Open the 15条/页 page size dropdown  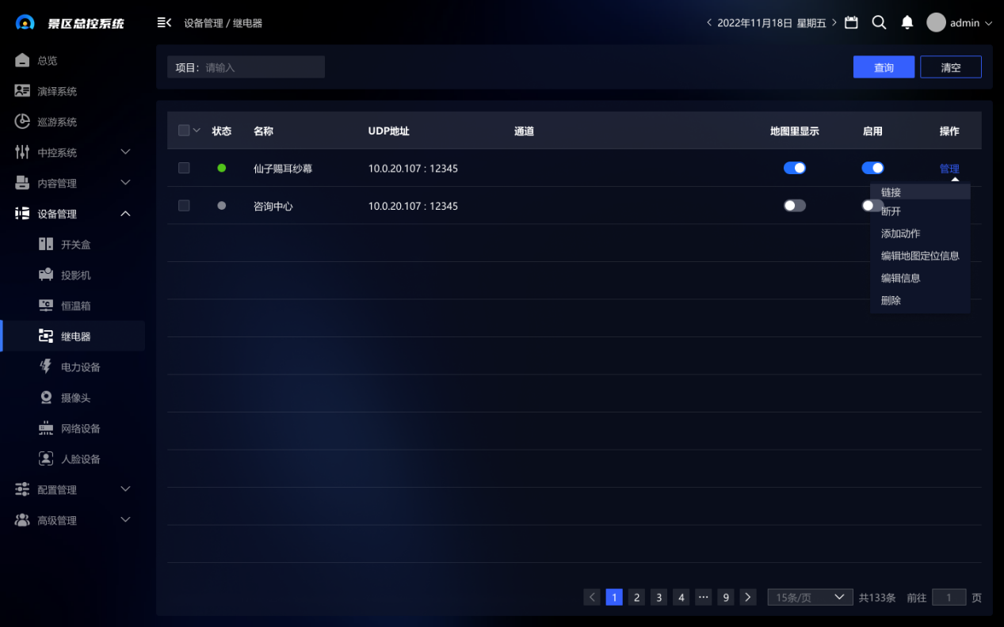809,598
